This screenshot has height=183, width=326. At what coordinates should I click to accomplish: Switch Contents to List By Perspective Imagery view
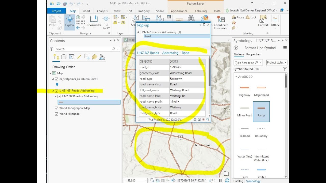click(102, 57)
